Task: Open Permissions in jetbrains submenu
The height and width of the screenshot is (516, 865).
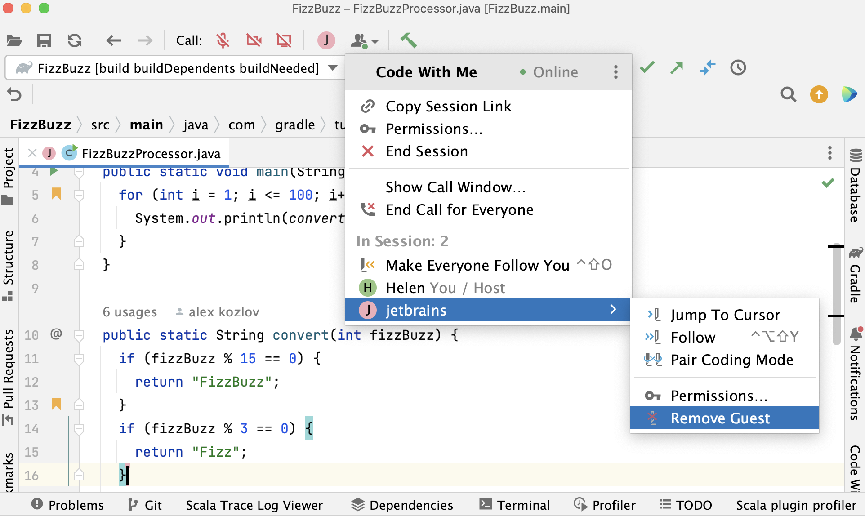Action: click(725, 396)
